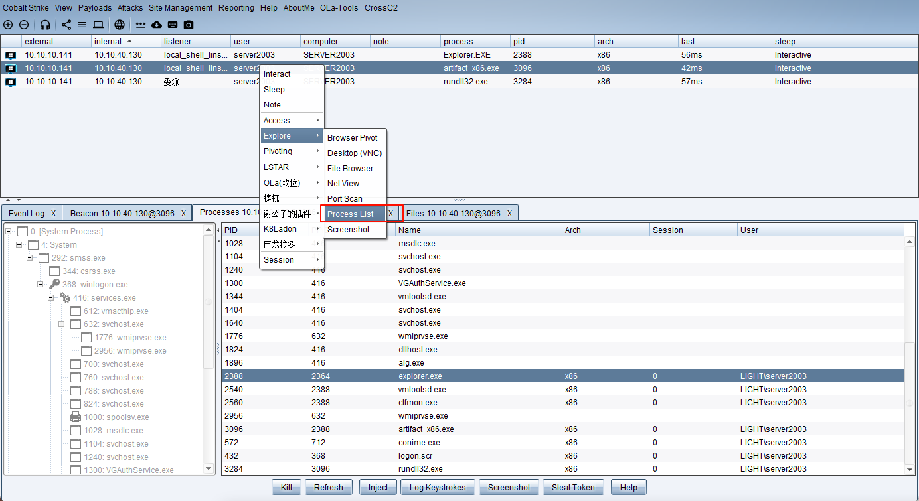Image resolution: width=919 pixels, height=501 pixels.
Task: Click the window icon beside msdtc.exe
Action: click(76, 431)
